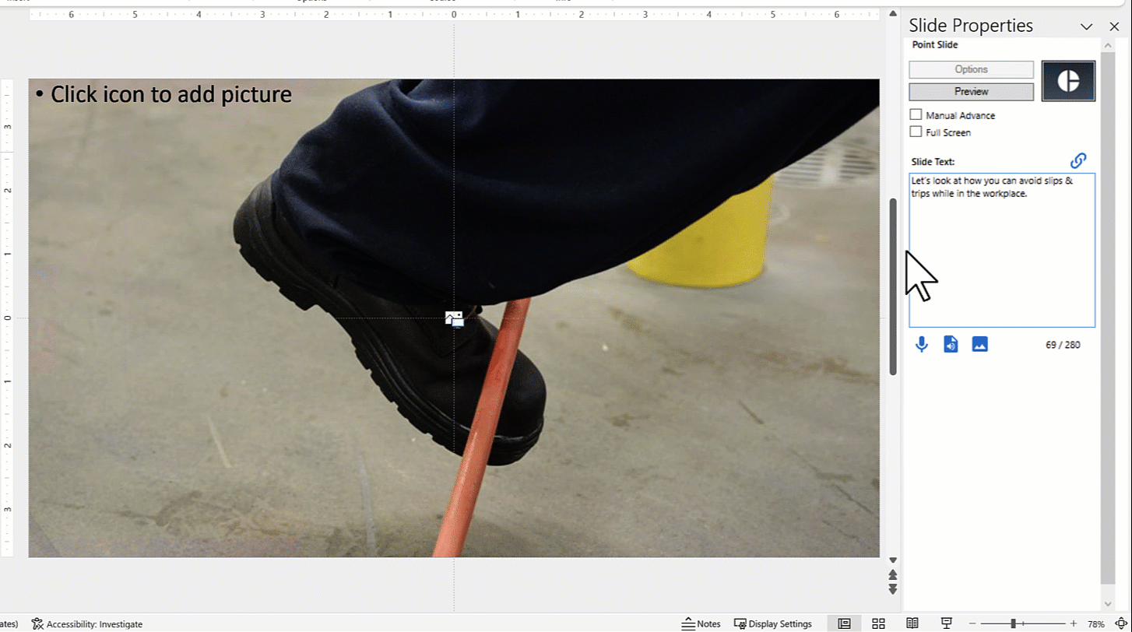Import an audio file for the slide text
The width and height of the screenshot is (1132, 632).
pyautogui.click(x=950, y=344)
